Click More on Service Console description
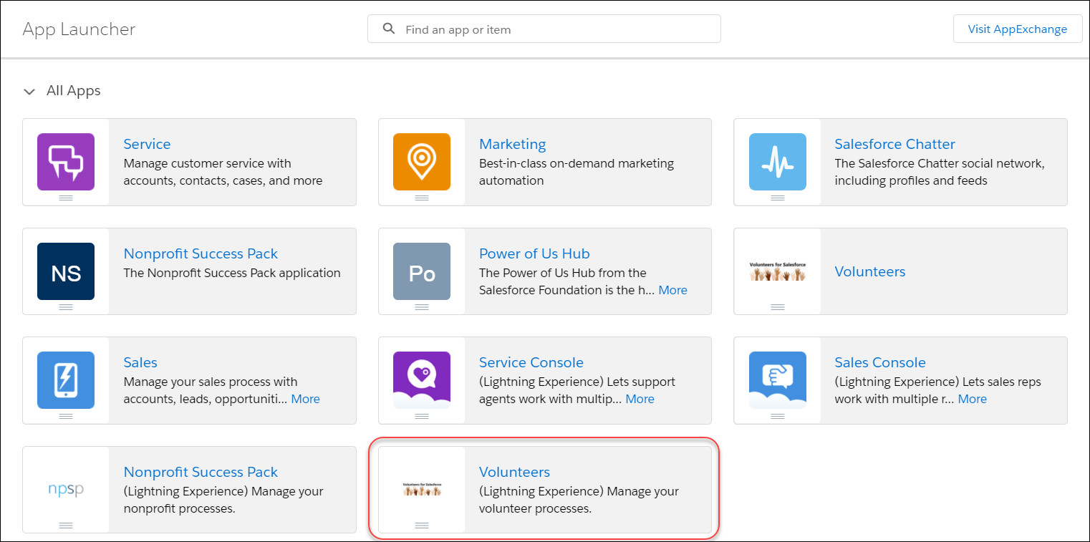 [640, 398]
